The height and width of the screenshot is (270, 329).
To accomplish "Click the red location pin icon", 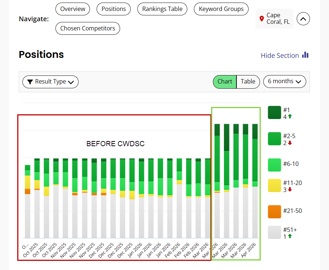I will pyautogui.click(x=261, y=19).
